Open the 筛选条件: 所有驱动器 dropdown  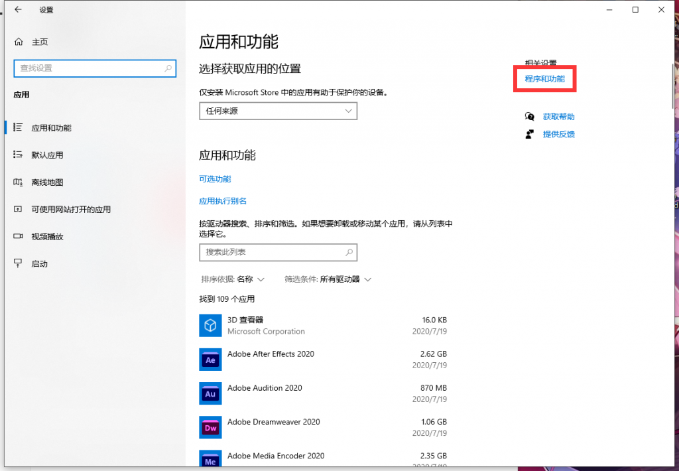pyautogui.click(x=328, y=279)
